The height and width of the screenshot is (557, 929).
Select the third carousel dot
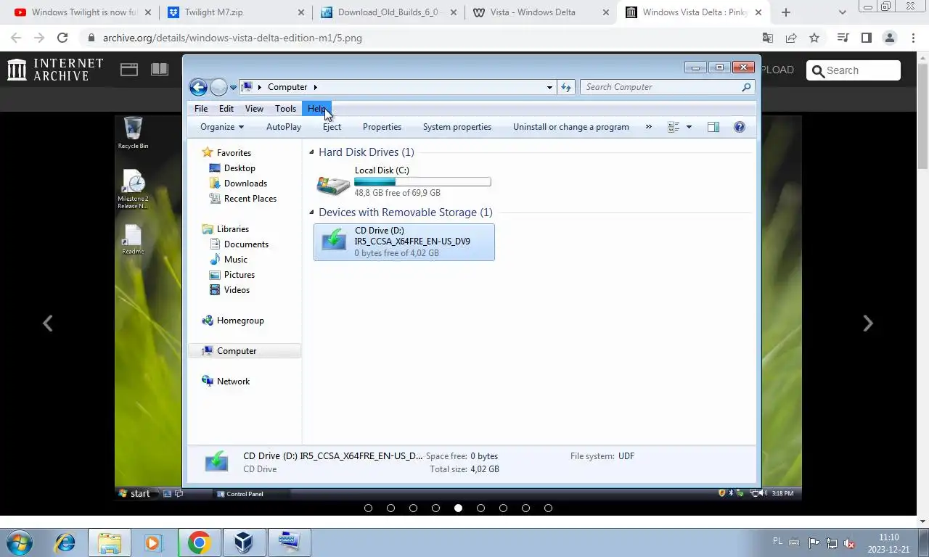tap(413, 508)
